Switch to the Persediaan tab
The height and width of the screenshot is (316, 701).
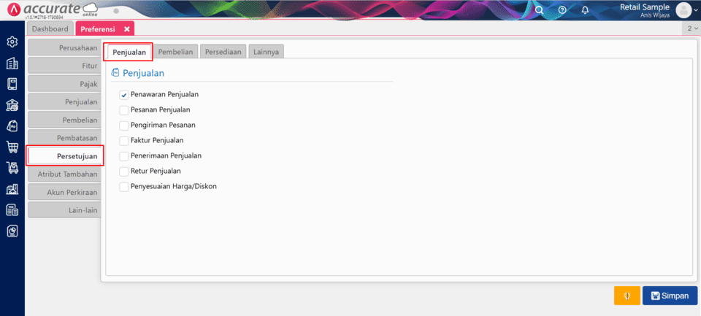coord(223,52)
